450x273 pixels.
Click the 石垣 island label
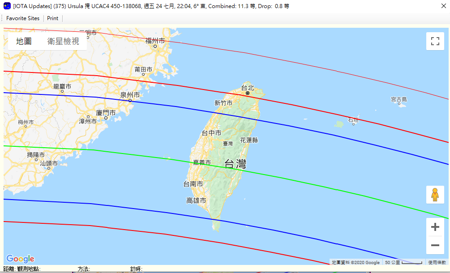coord(354,120)
